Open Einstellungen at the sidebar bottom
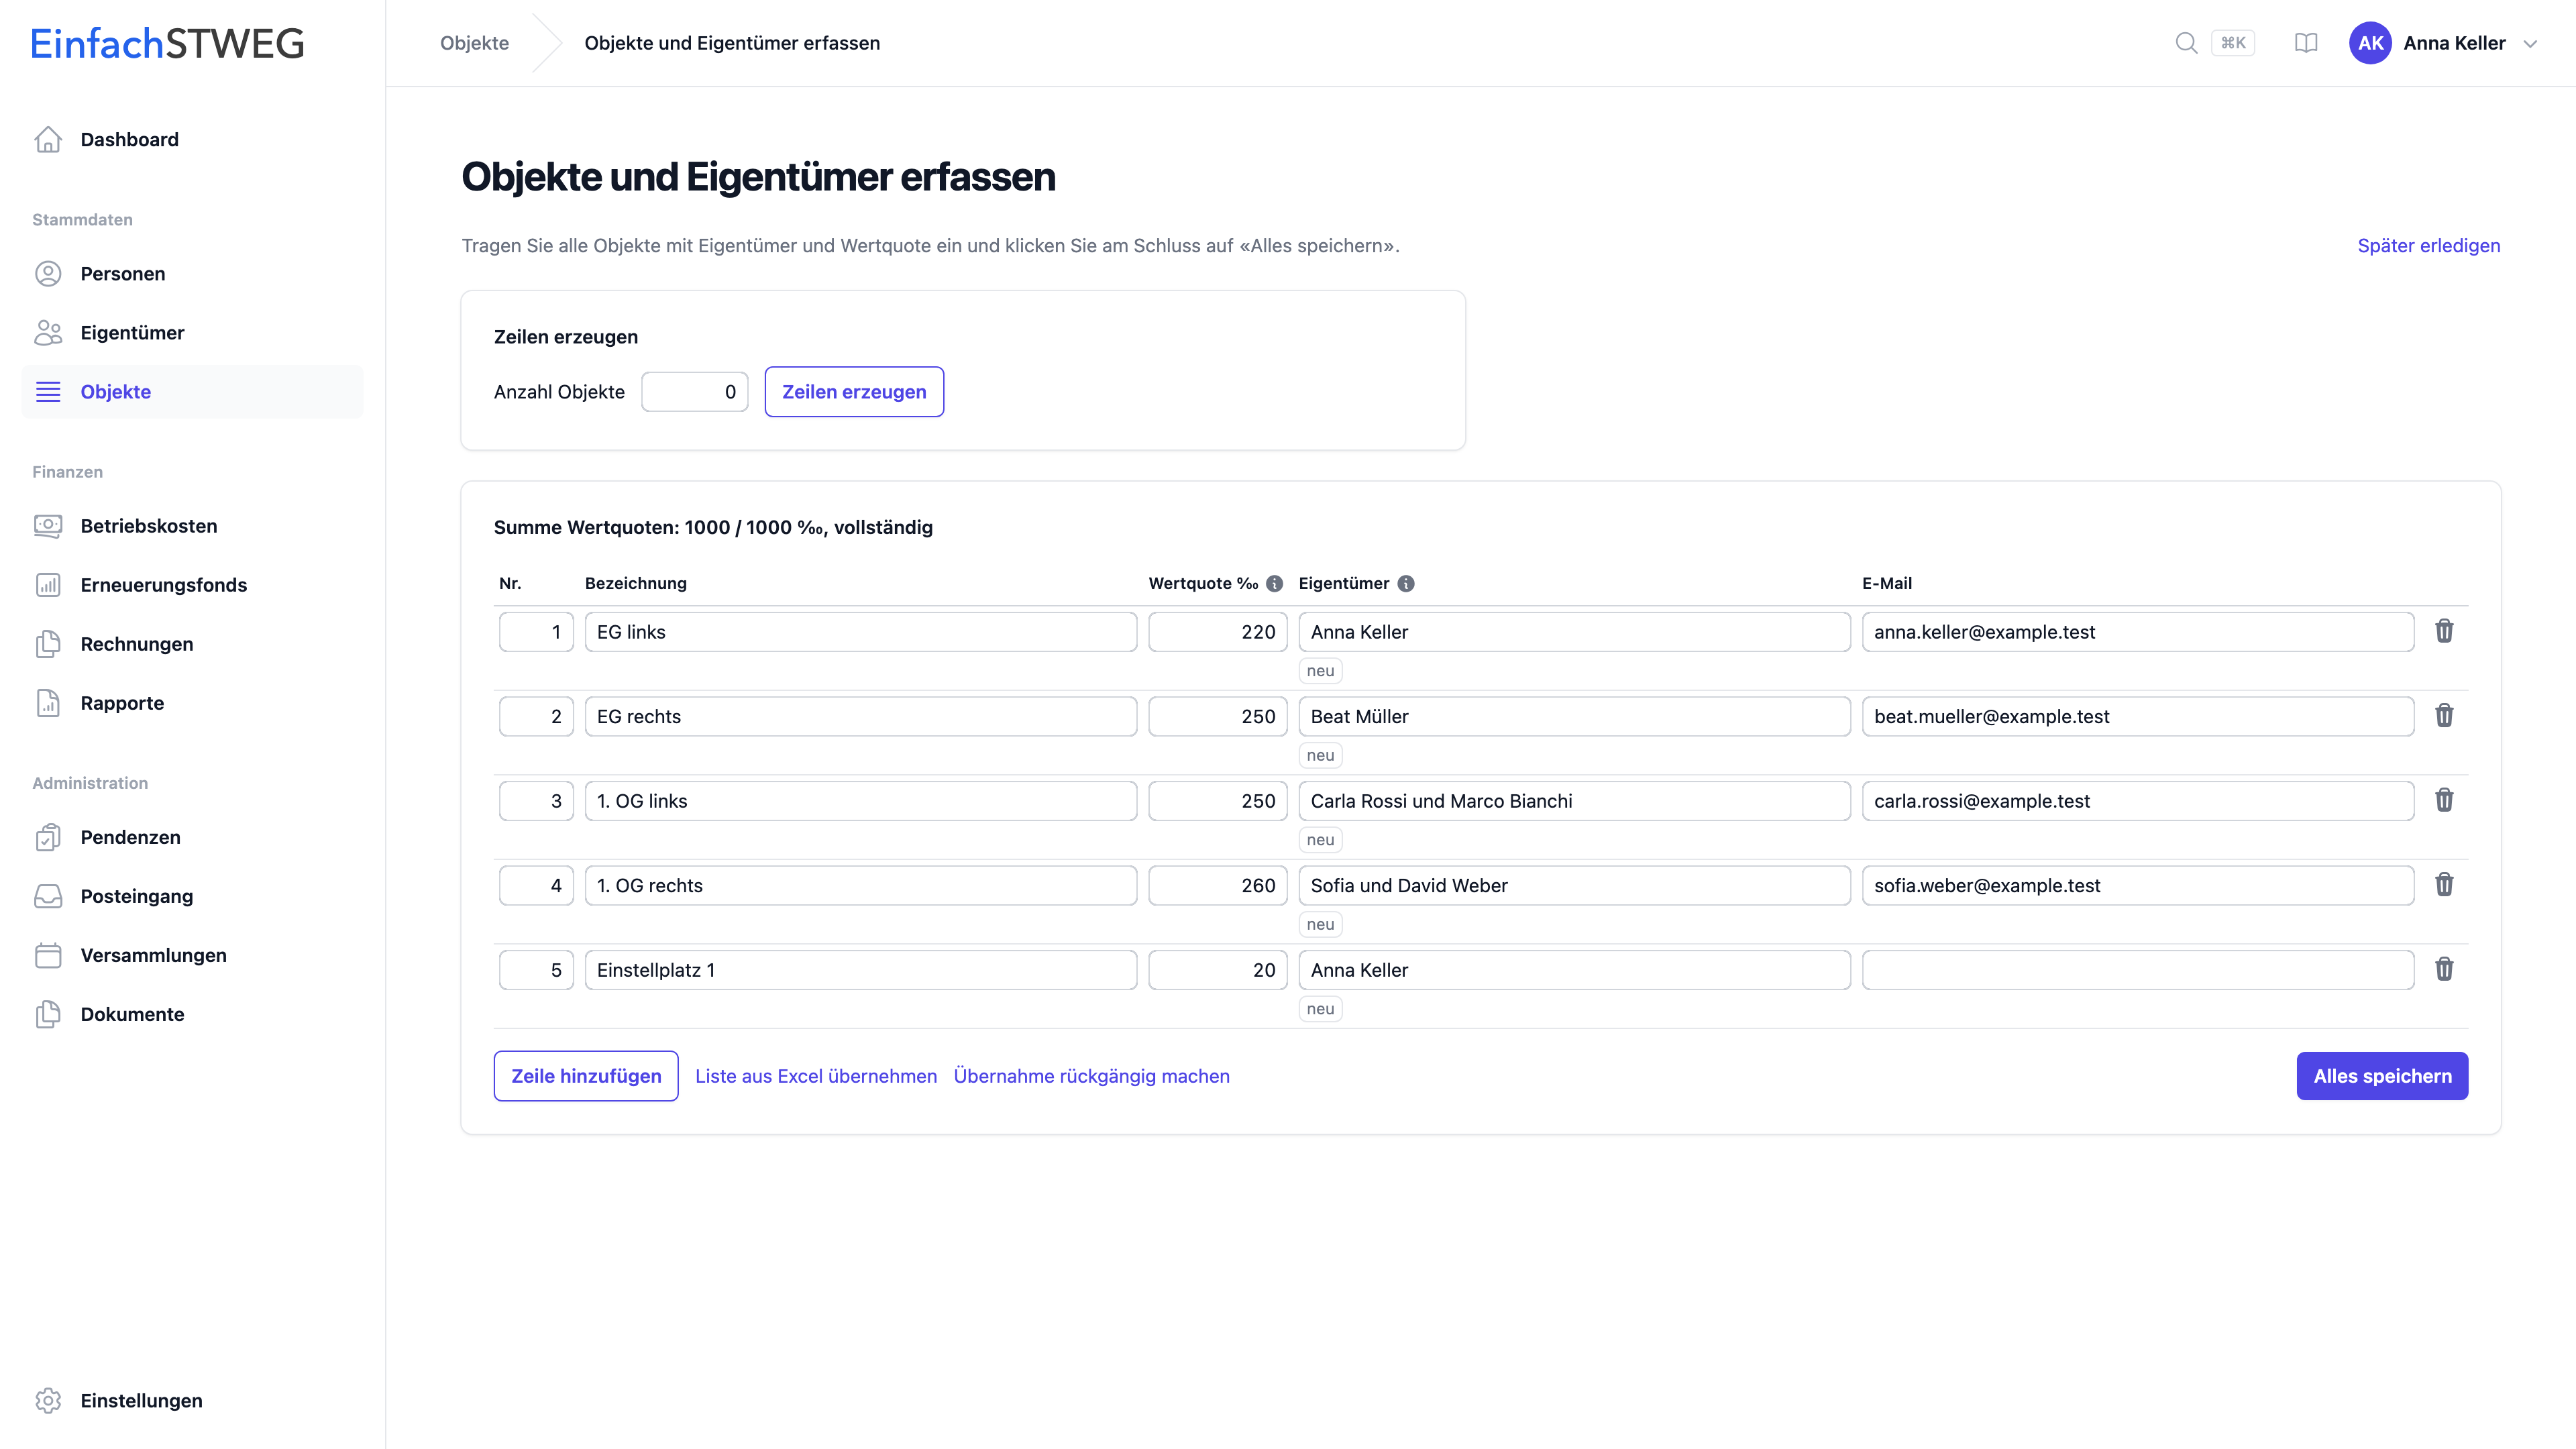Viewport: 2576px width, 1449px height. [x=192, y=1400]
